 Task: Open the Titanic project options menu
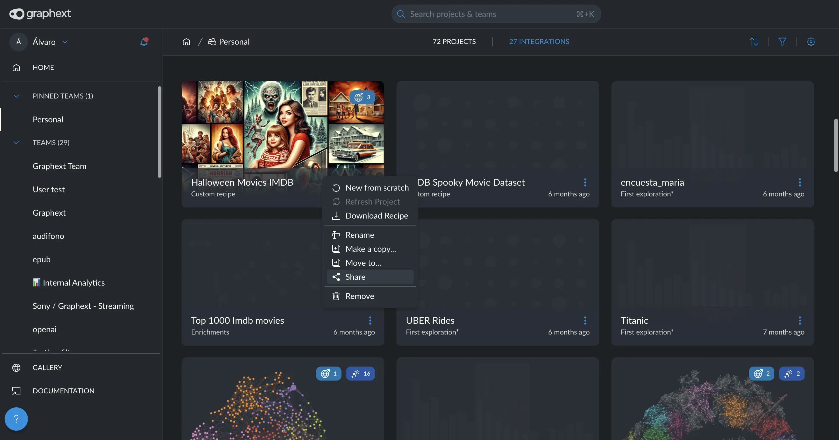800,321
